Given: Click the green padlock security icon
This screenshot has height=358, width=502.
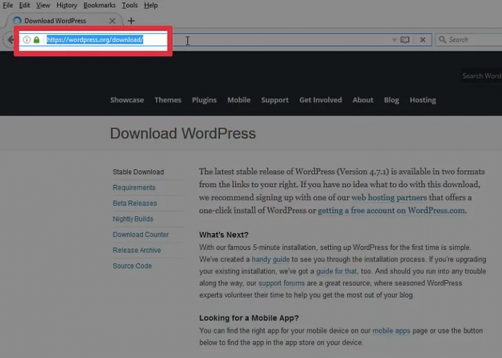Looking at the screenshot, I should tap(37, 40).
